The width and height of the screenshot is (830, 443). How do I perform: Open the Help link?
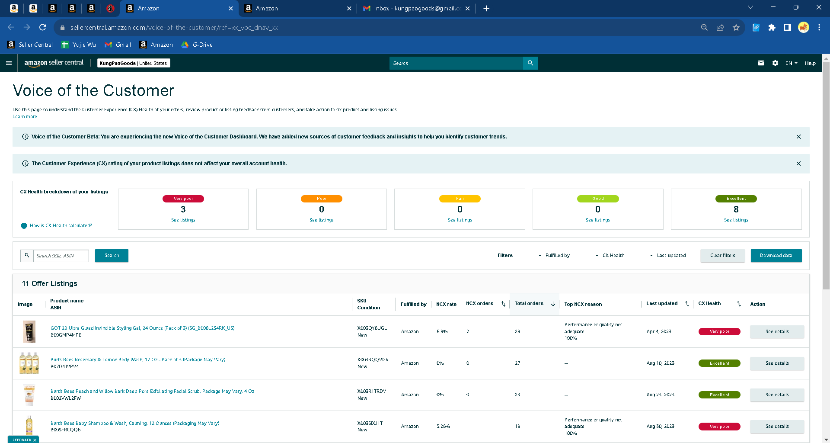coord(810,63)
